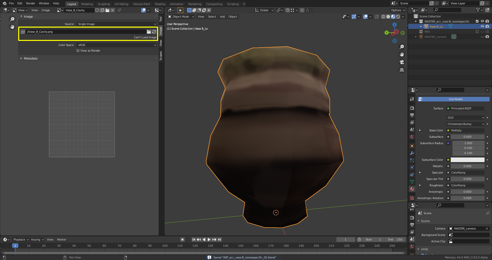This screenshot has width=492, height=260.
Task: Expand the Metadata panel
Action: 30,59
